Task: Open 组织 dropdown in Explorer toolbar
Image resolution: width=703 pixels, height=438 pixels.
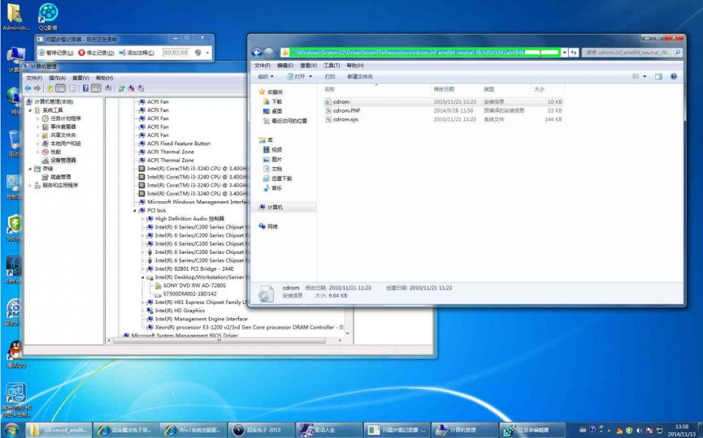Action: [266, 76]
